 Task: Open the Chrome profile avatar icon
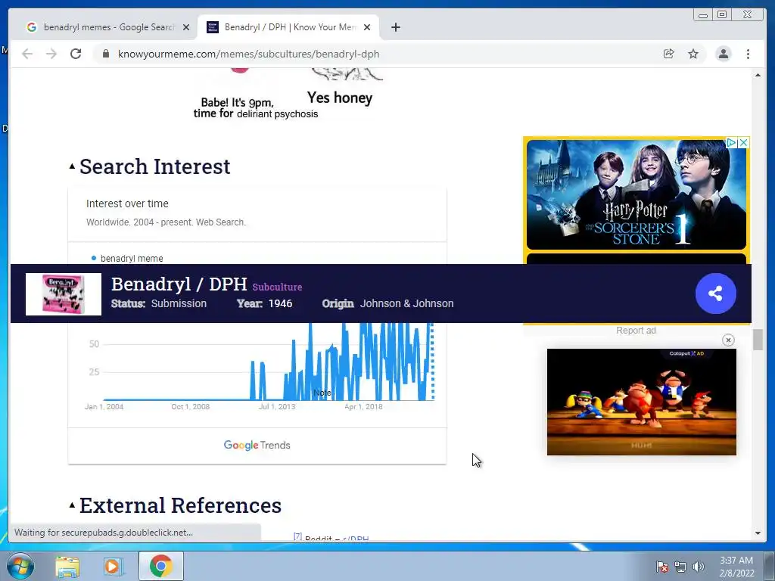723,54
